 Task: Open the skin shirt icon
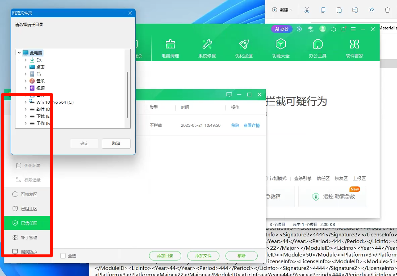[x=343, y=29]
